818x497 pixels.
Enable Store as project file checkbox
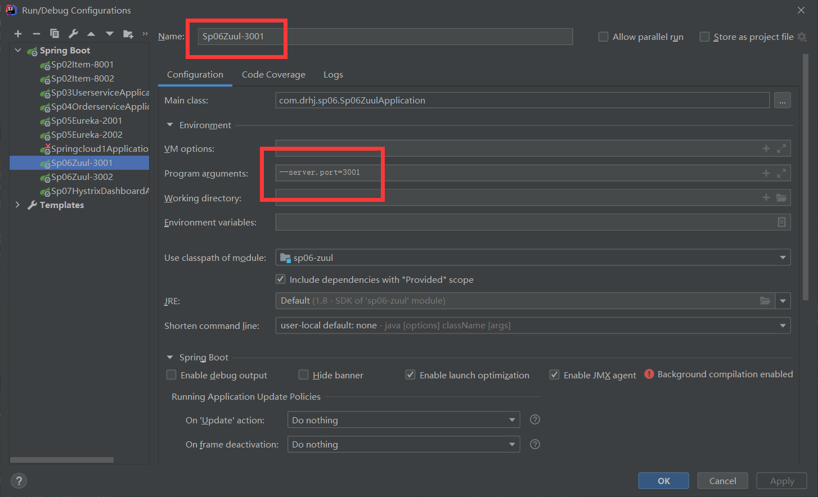[704, 37]
